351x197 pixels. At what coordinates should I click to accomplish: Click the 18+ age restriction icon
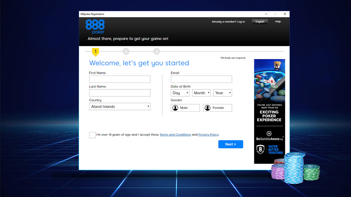click(x=269, y=134)
